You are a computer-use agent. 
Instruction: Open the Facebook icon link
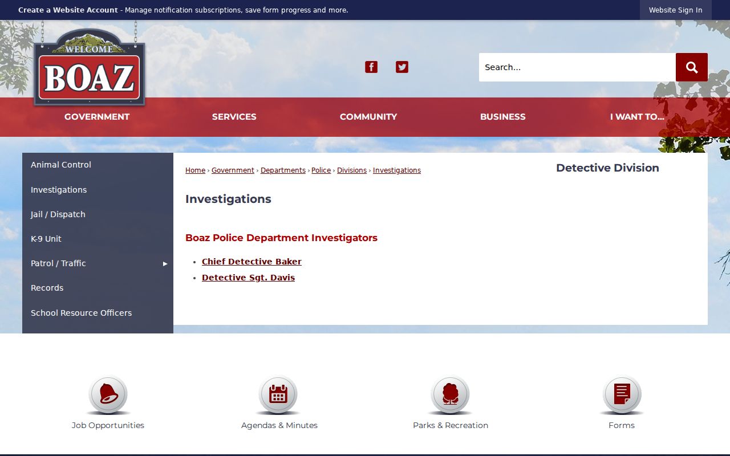pos(371,67)
